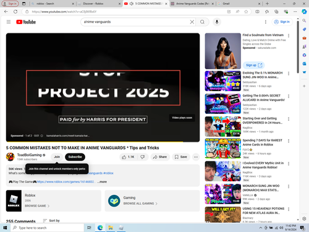Image resolution: width=309 pixels, height=232 pixels.
Task: Switch to the Discover - Roblox tab
Action: [x=99, y=4]
